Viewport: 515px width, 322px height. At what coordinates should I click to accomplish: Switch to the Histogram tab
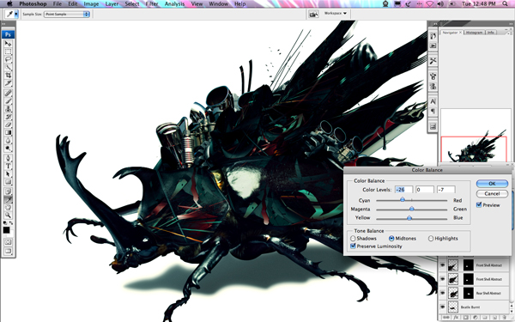coord(475,33)
